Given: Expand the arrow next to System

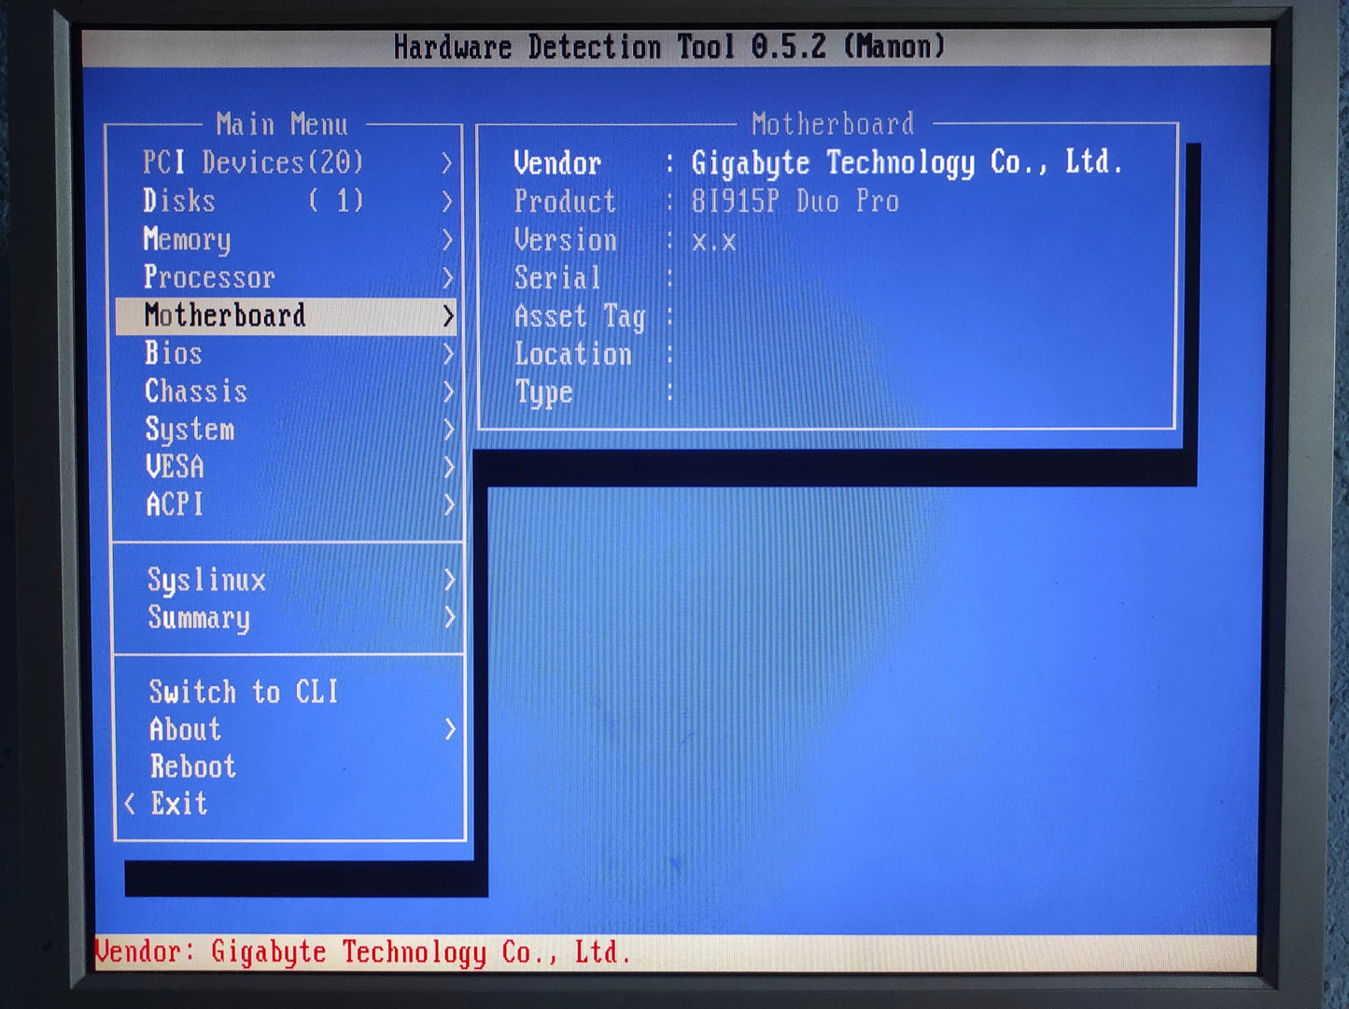Looking at the screenshot, I should pos(448,429).
